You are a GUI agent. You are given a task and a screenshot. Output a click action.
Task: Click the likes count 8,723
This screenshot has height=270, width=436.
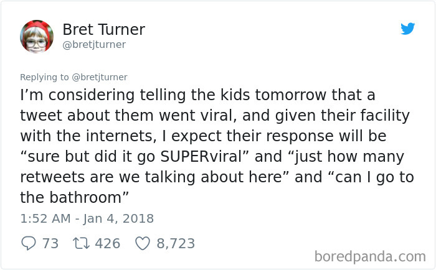176,243
